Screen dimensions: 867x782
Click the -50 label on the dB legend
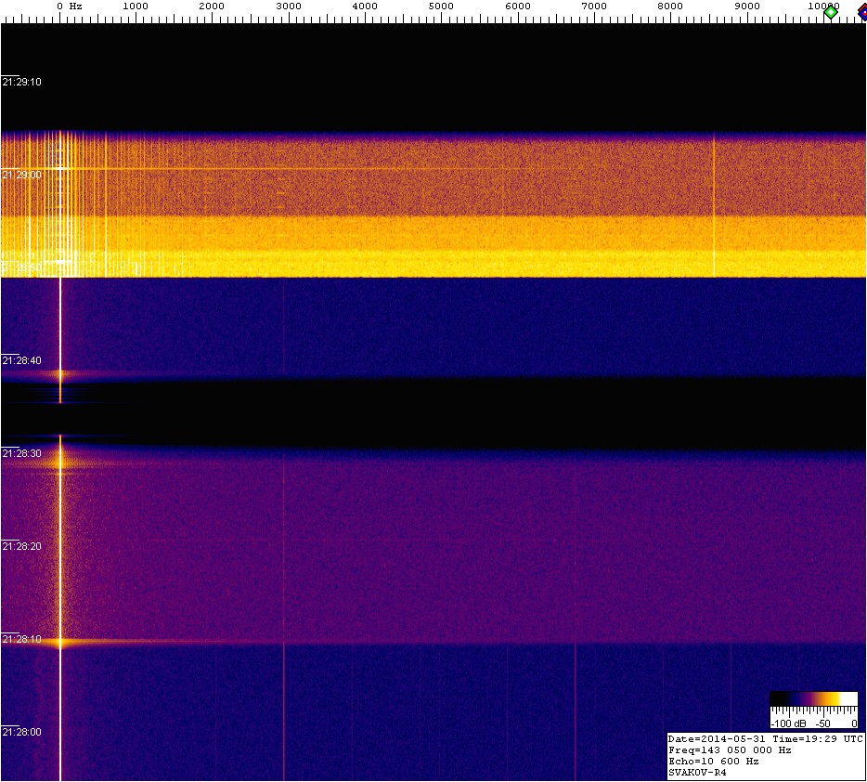pyautogui.click(x=822, y=723)
